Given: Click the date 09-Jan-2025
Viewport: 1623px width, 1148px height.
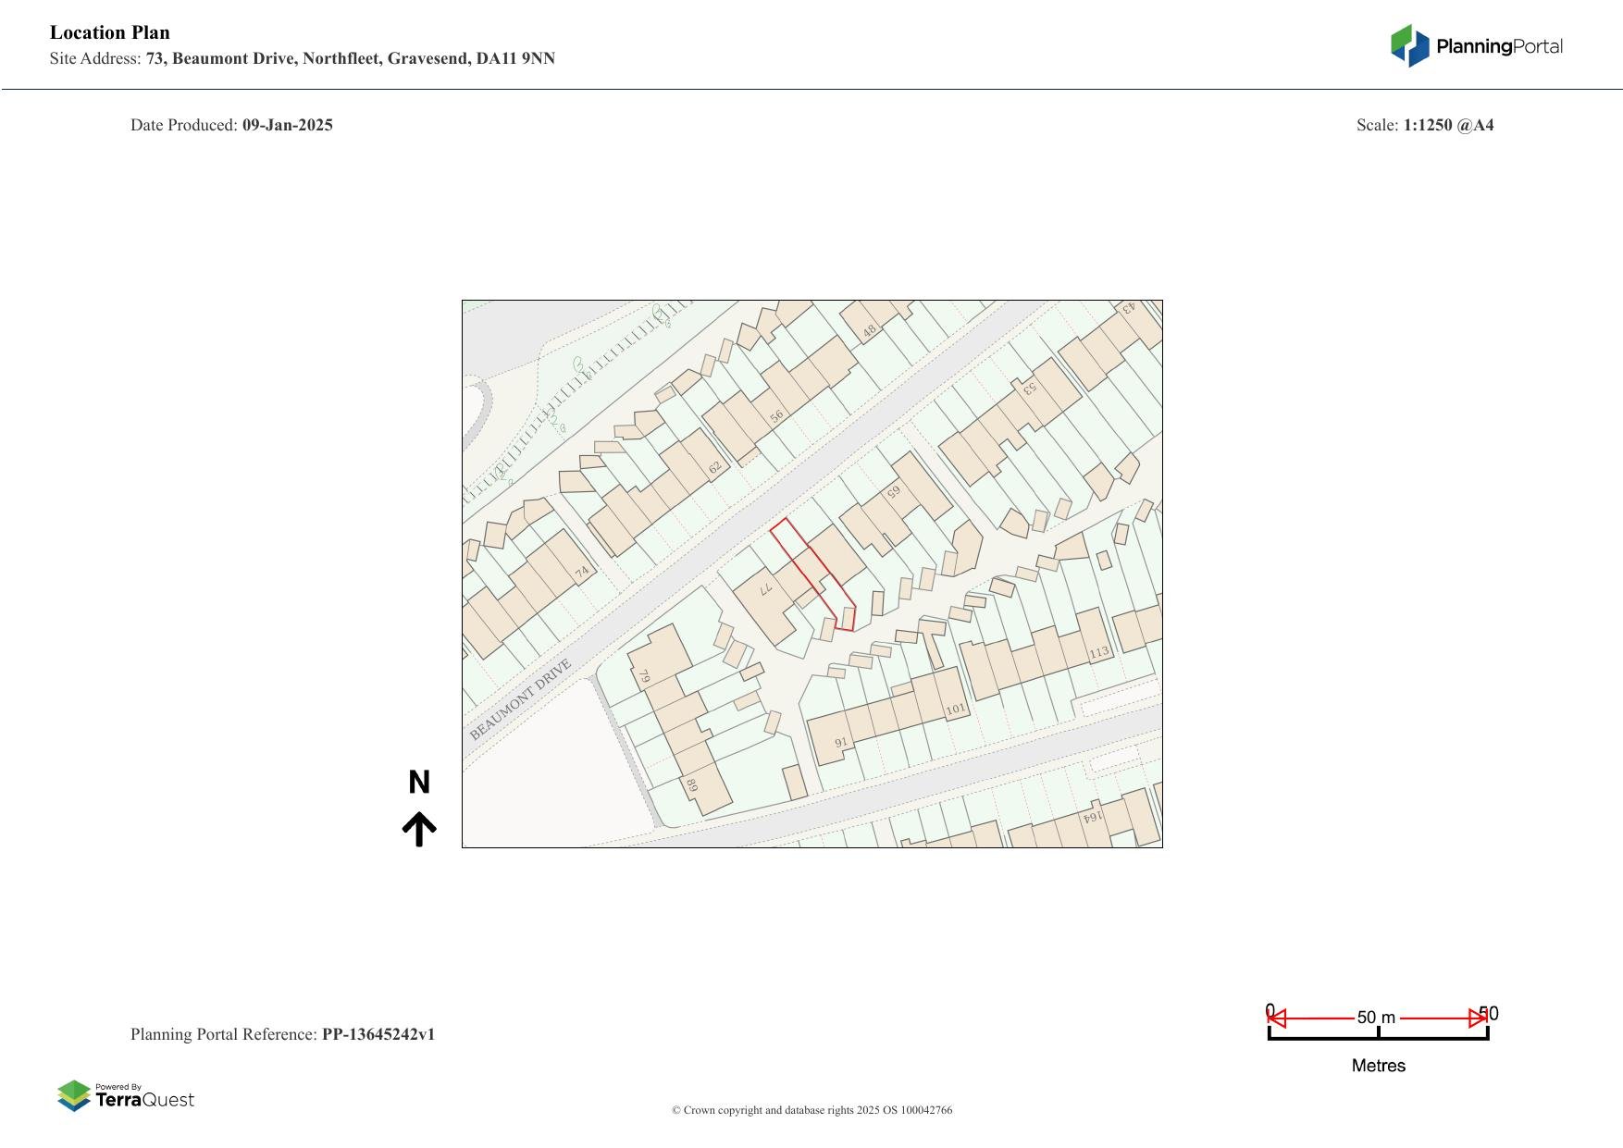Looking at the screenshot, I should tap(287, 125).
